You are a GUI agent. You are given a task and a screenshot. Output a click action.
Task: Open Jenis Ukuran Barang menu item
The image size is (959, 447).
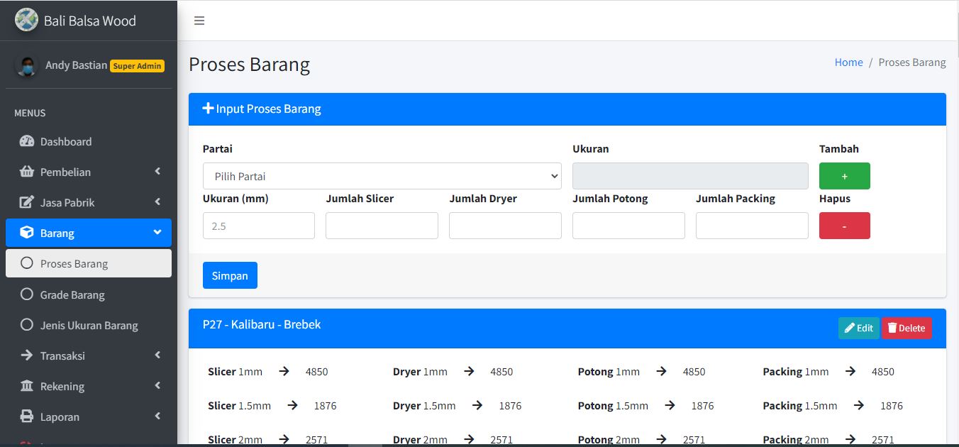(89, 325)
